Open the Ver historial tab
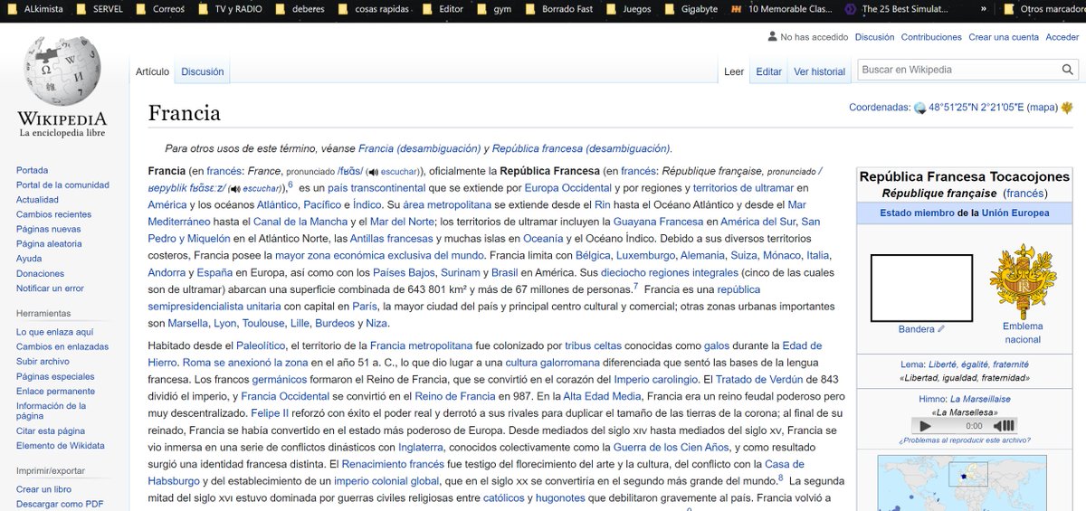This screenshot has height=511, width=1086. click(820, 71)
